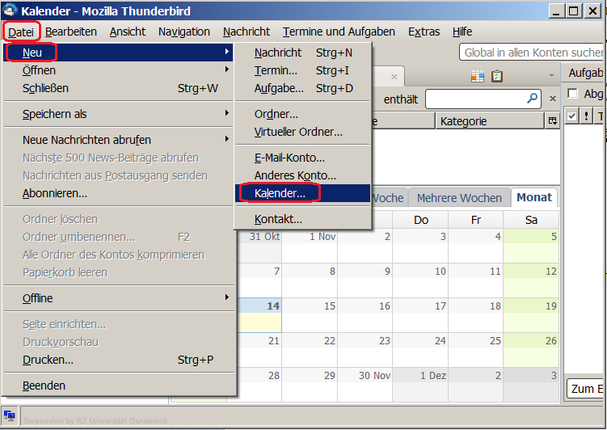Open the tasks clipboard icon in the tab bar

497,76
